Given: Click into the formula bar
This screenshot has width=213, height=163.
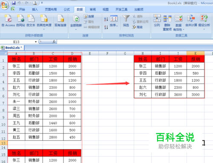Looking at the screenshot, I should click(135, 42).
